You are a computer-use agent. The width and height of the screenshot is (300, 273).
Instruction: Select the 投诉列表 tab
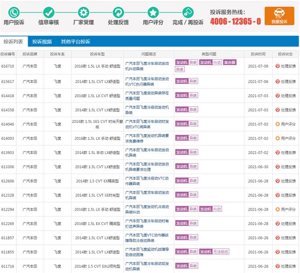click(x=13, y=42)
